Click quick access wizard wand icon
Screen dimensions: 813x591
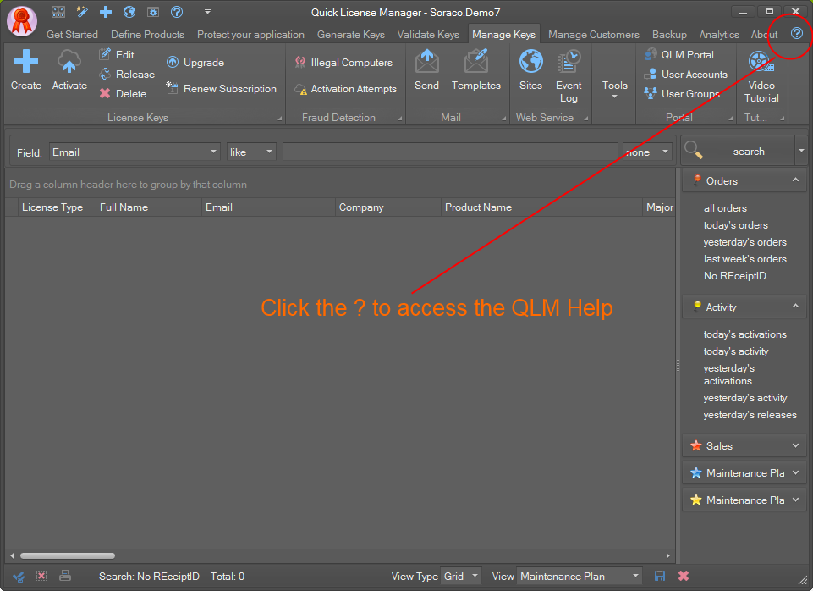82,11
